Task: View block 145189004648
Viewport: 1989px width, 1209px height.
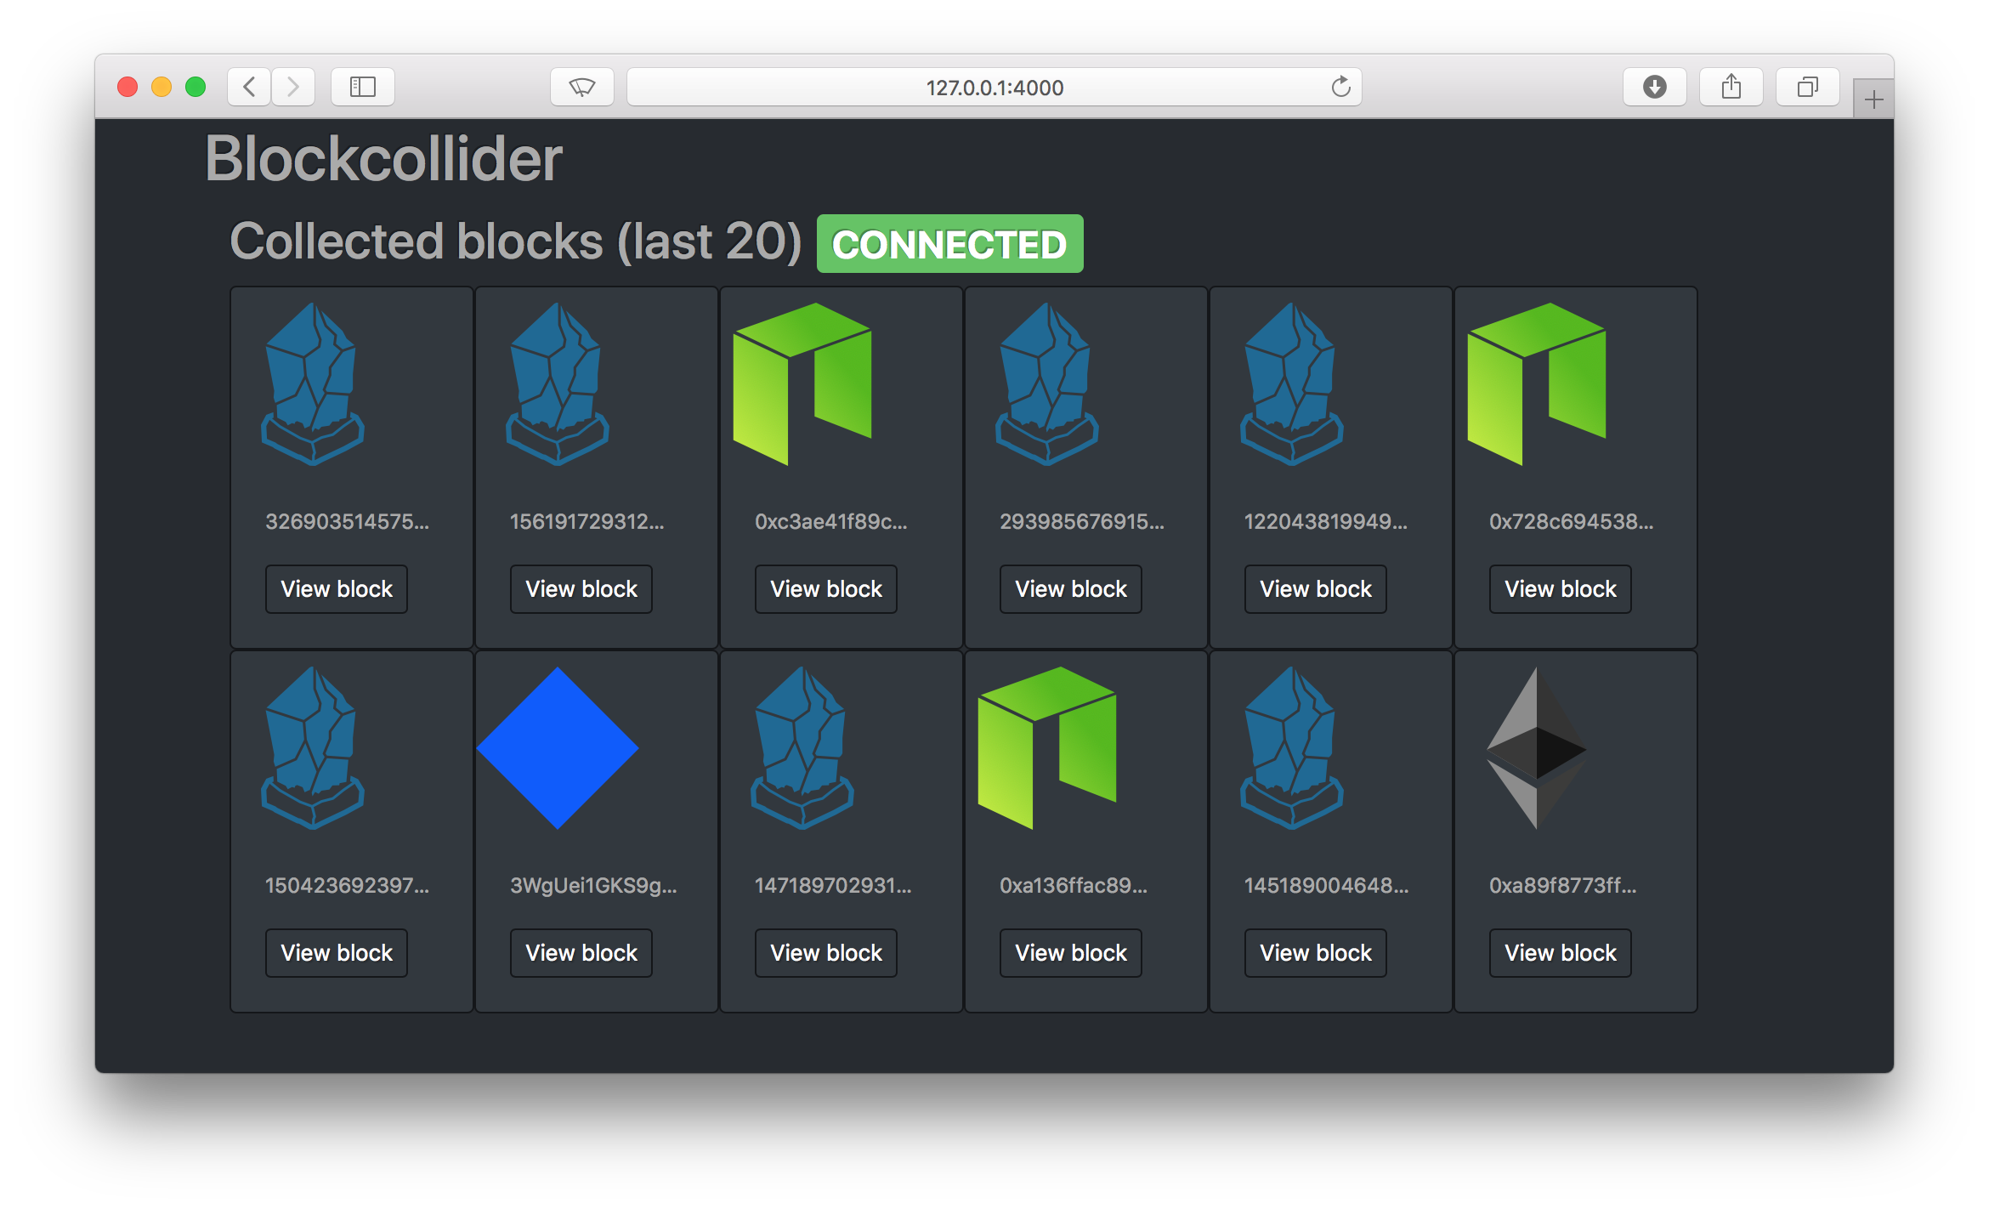Action: pyautogui.click(x=1315, y=953)
